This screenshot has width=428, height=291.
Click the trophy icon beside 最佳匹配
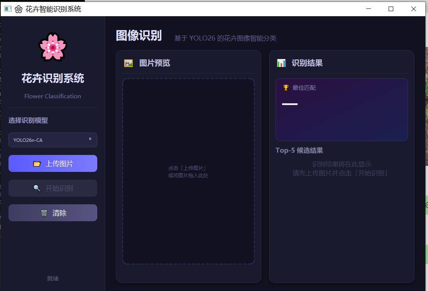[286, 87]
